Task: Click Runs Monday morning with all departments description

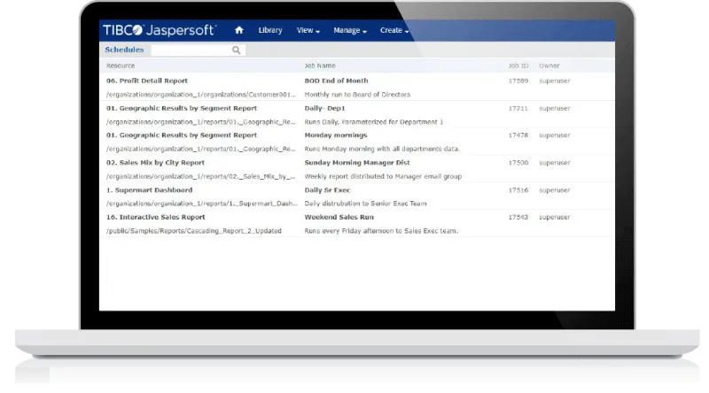Action: 382,149
